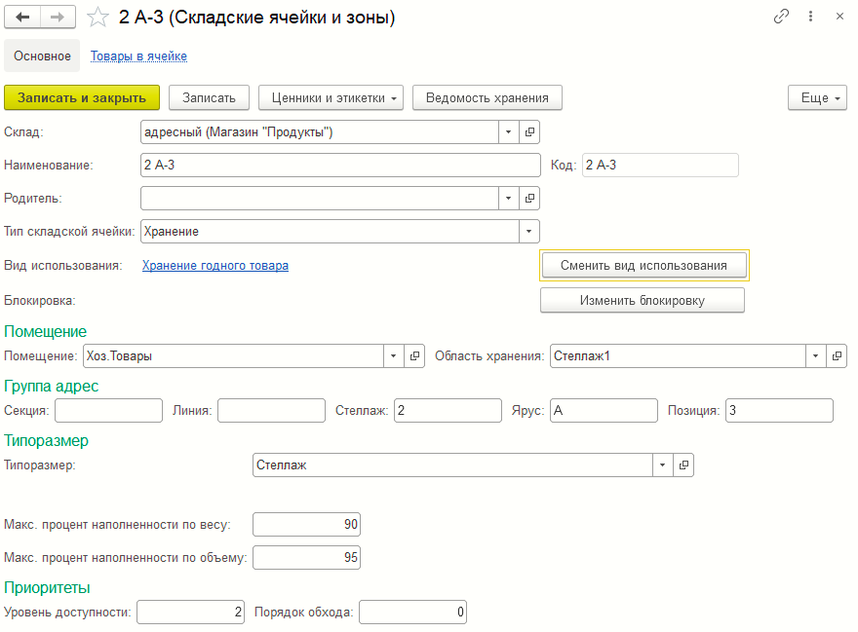Screen dimensions: 858x632
Task: Copy link via chain icon
Action: [x=781, y=18]
